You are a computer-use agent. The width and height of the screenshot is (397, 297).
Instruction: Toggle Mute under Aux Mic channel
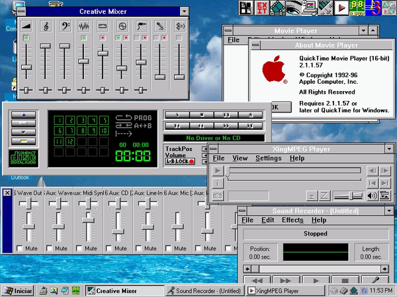point(169,249)
